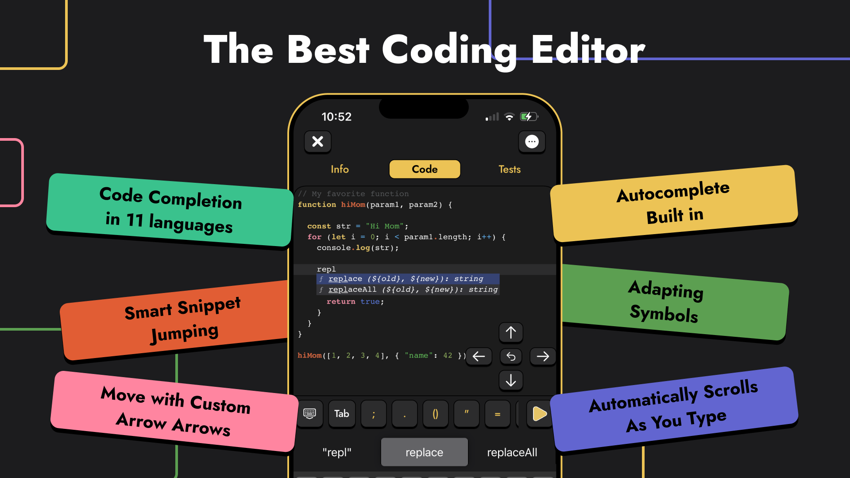Select the Tab key shortcut button
This screenshot has width=850, height=478.
(341, 414)
